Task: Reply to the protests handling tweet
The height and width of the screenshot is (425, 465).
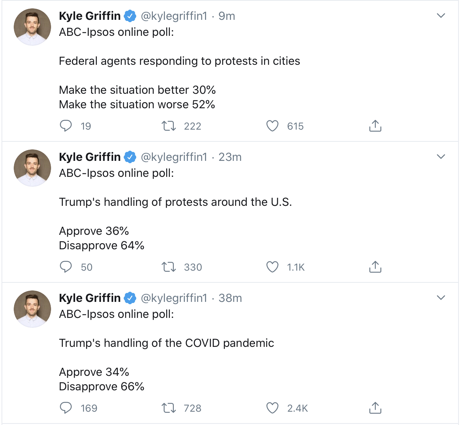Action: 66,267
